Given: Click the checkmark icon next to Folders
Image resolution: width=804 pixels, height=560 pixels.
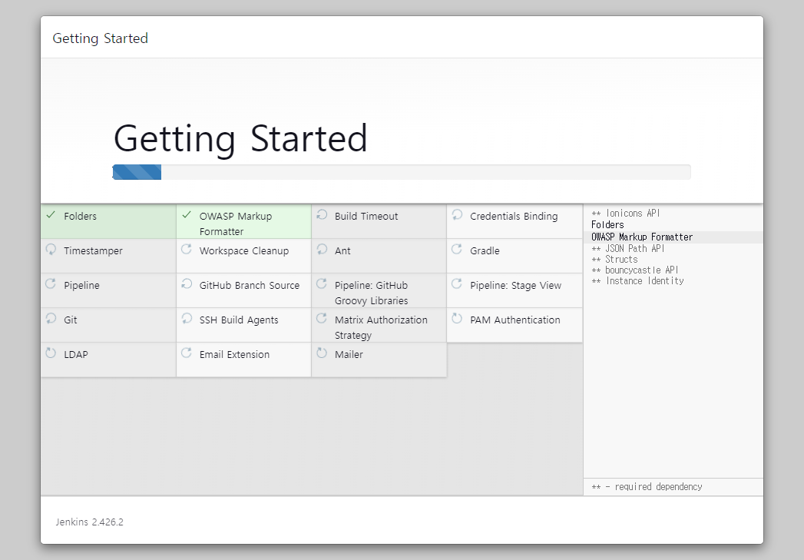Looking at the screenshot, I should [51, 215].
